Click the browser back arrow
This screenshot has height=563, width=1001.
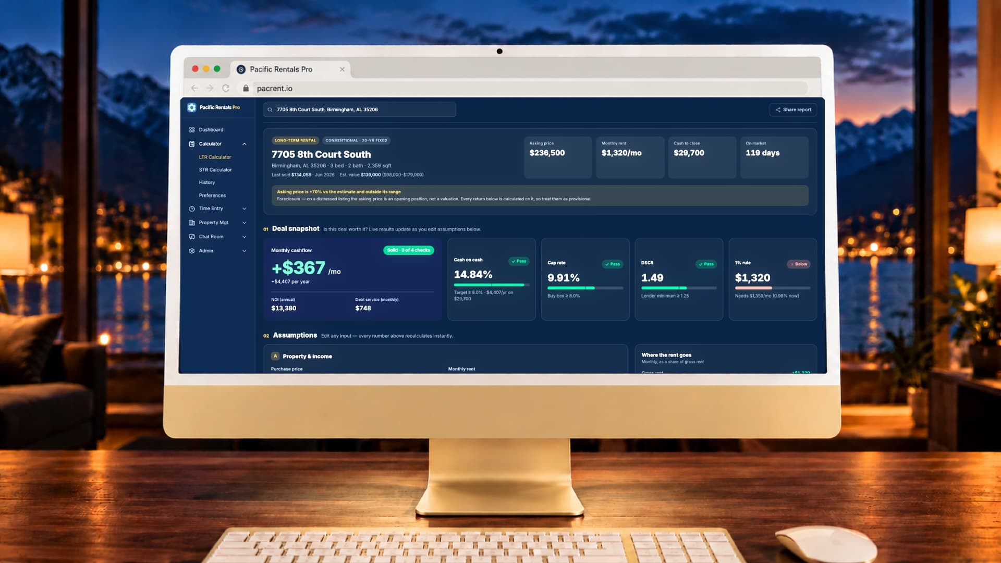194,88
